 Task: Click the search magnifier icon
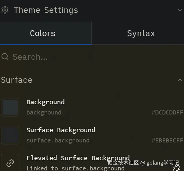[5, 57]
